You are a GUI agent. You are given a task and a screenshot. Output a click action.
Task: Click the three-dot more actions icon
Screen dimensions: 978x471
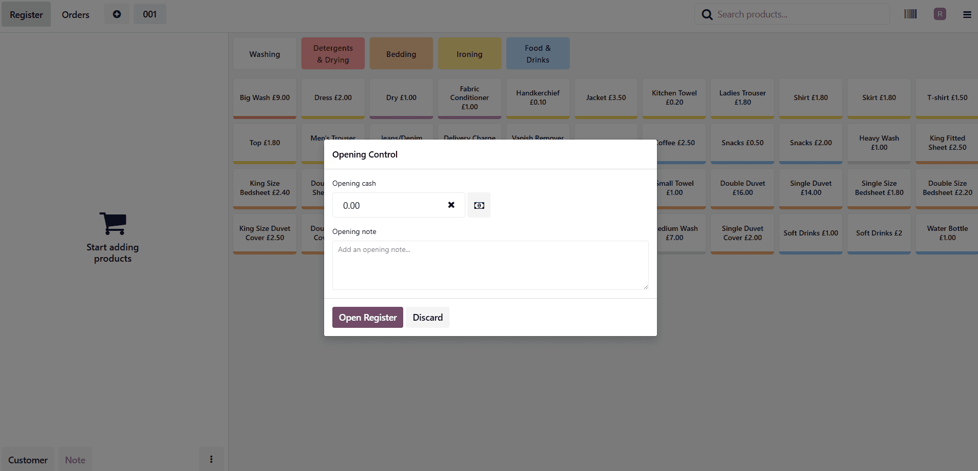(211, 459)
